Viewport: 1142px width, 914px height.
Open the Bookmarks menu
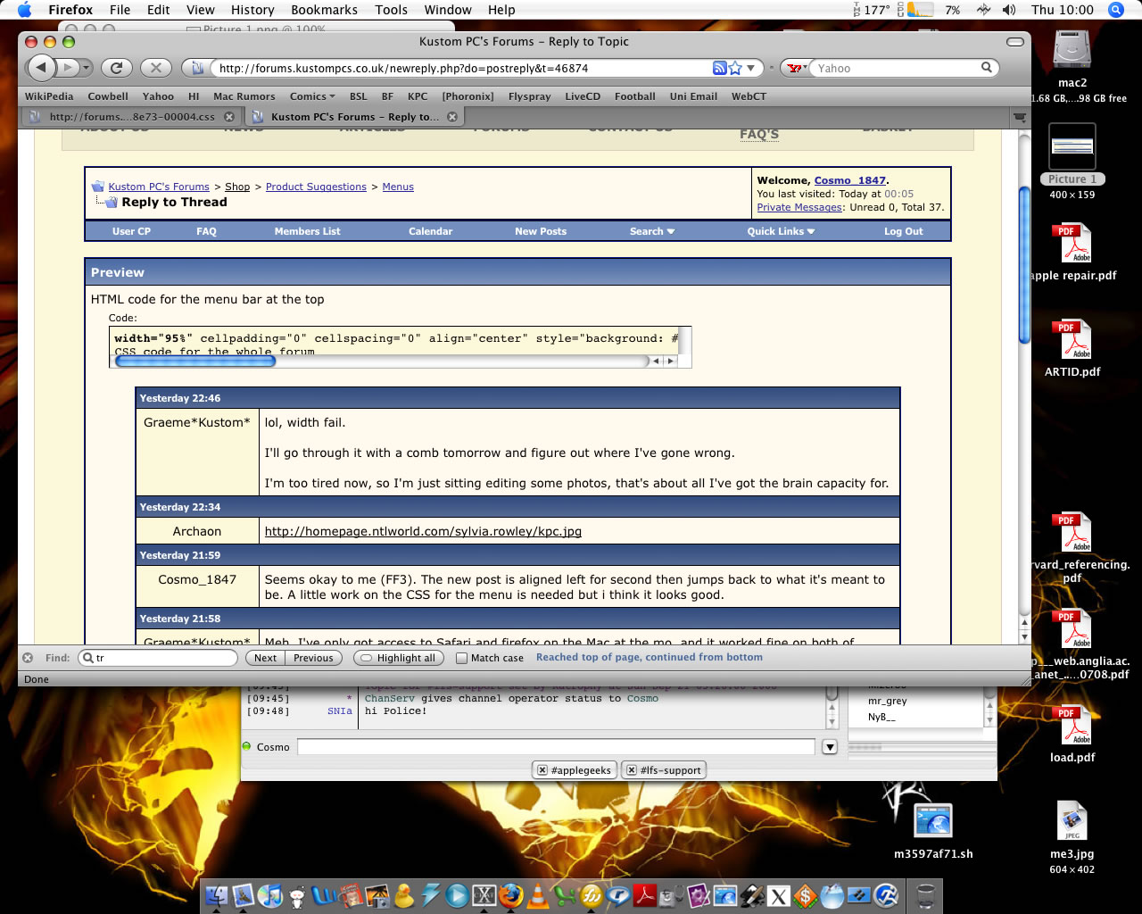[324, 10]
